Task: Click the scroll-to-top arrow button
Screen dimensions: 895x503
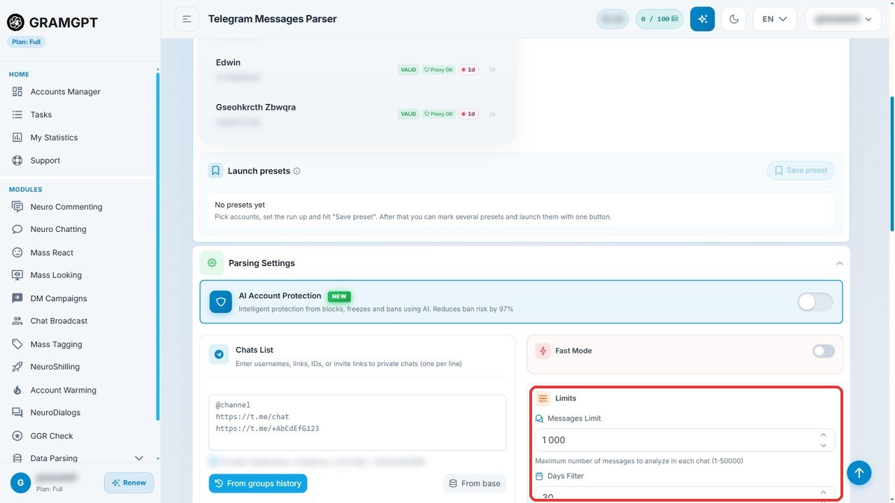Action: click(x=859, y=473)
